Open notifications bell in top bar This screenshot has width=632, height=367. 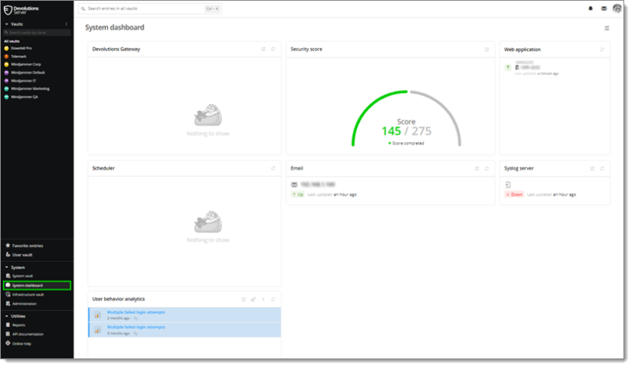(590, 9)
